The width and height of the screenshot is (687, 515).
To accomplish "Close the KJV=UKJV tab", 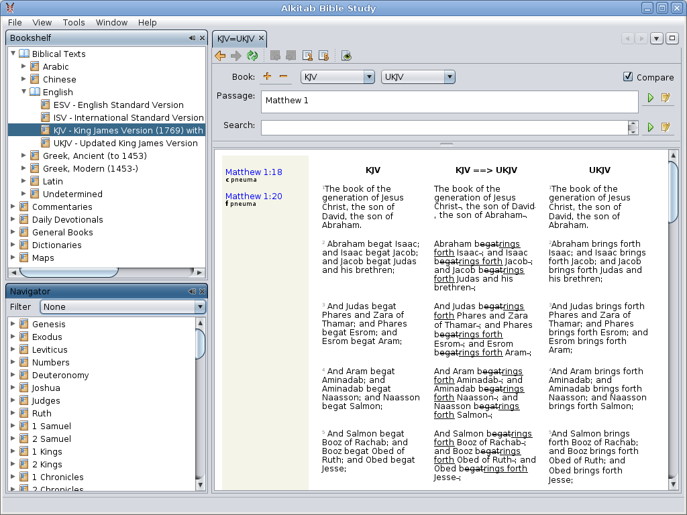I will click(x=262, y=38).
